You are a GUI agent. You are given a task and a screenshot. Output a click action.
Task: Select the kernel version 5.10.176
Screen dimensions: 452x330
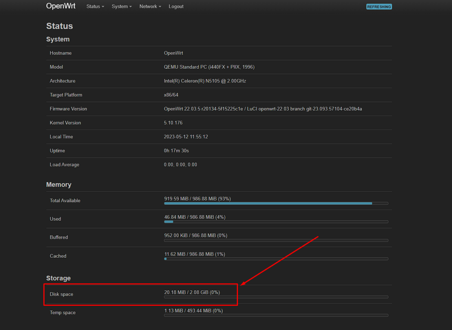[x=173, y=123]
